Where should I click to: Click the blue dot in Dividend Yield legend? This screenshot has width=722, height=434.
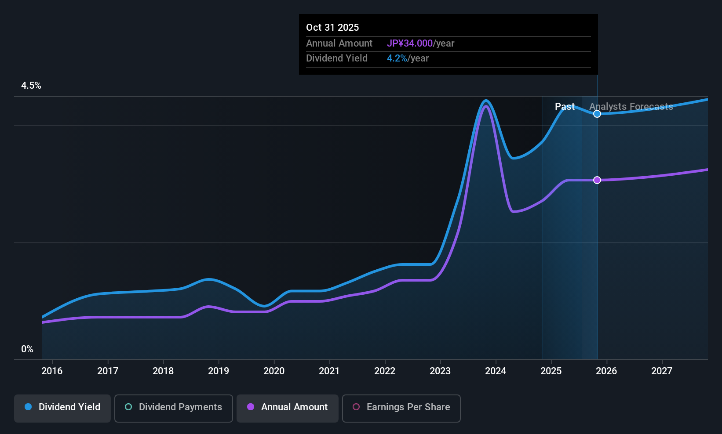coord(28,407)
